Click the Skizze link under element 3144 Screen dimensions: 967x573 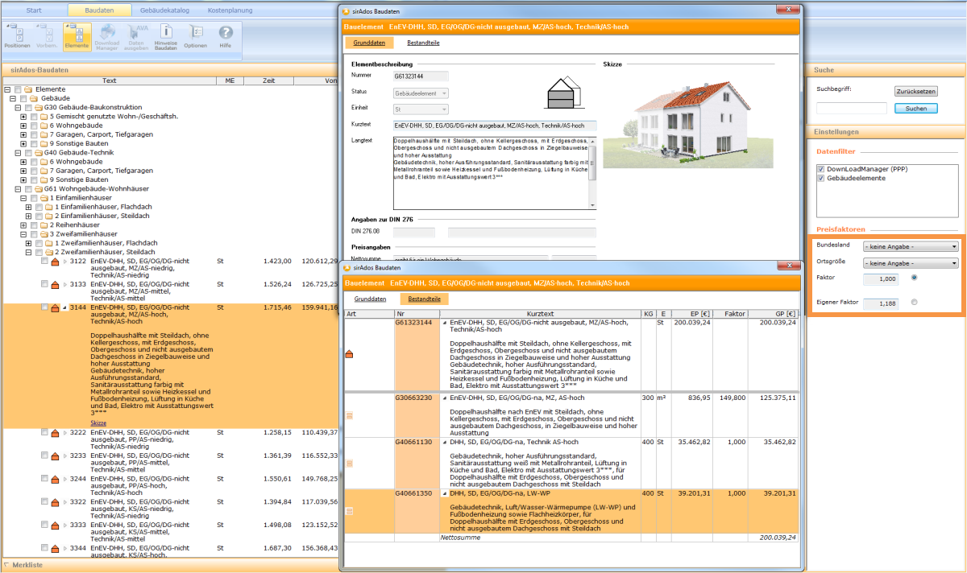tap(98, 423)
